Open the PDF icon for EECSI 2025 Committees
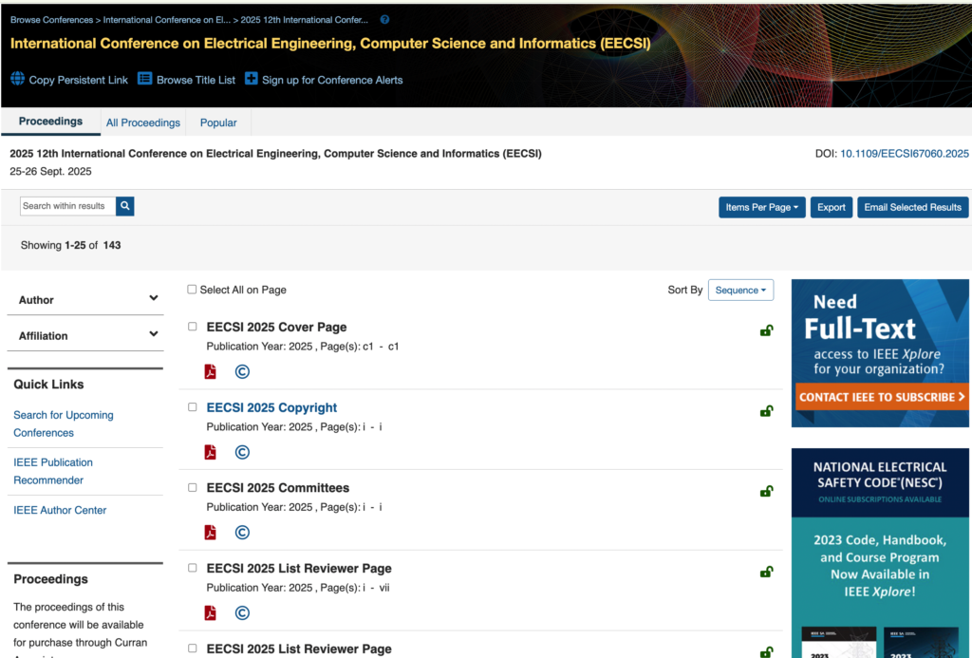 pyautogui.click(x=211, y=533)
